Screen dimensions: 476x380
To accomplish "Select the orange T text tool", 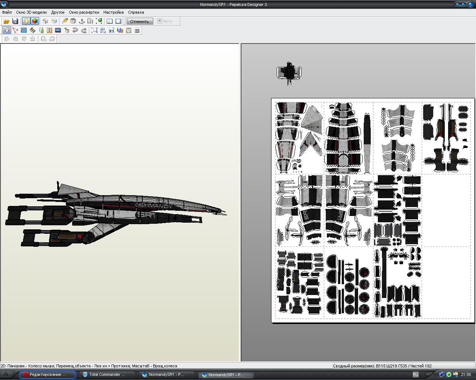I will (x=49, y=30).
